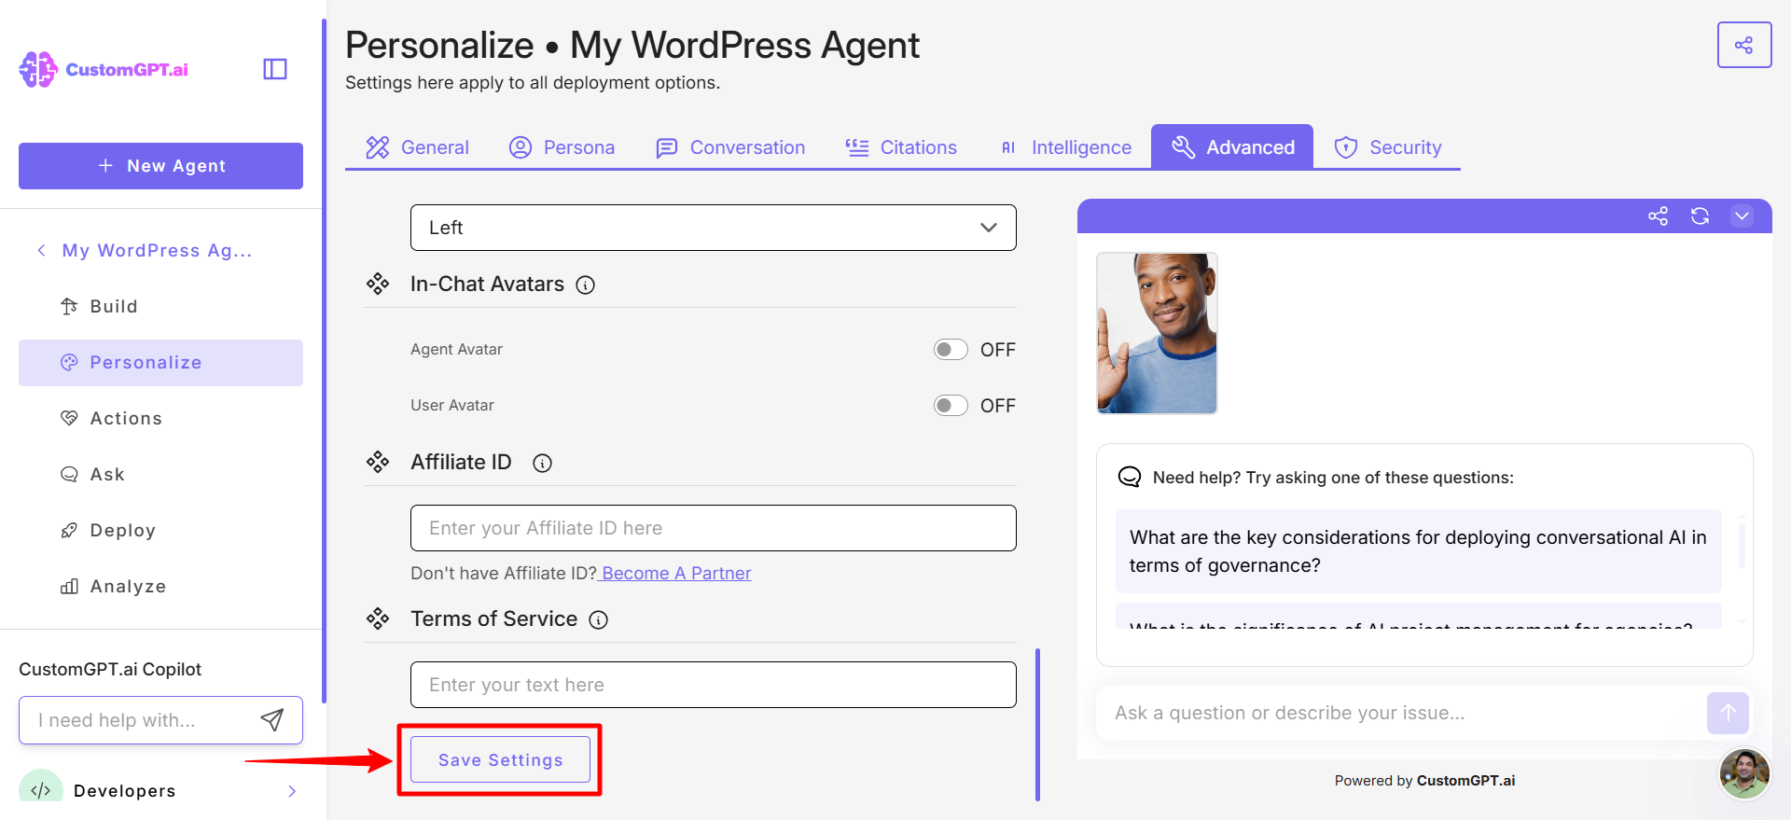The width and height of the screenshot is (1791, 820).
Task: Expand the Developers menu arrow
Action: click(x=292, y=791)
